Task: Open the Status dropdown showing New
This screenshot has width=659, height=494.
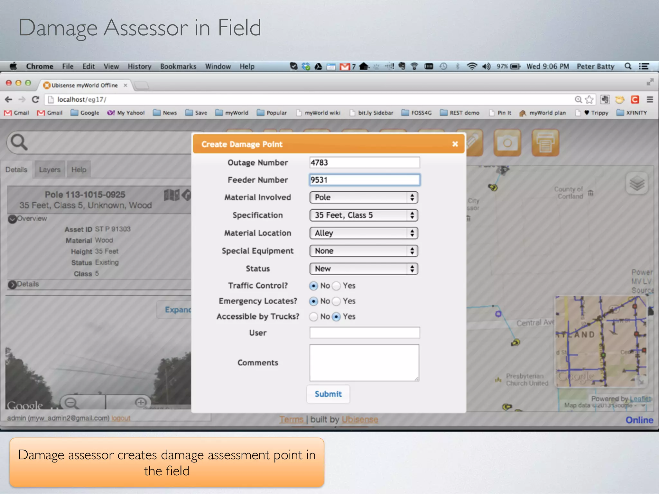Action: click(364, 269)
